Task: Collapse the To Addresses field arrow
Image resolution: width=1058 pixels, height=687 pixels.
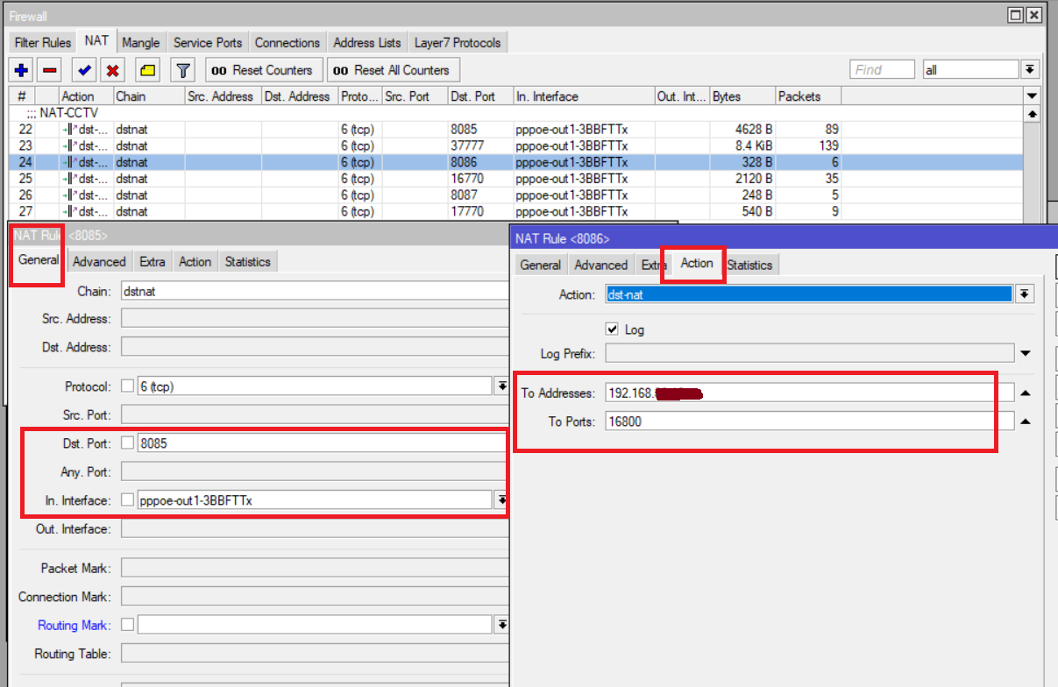Action: (x=1025, y=393)
